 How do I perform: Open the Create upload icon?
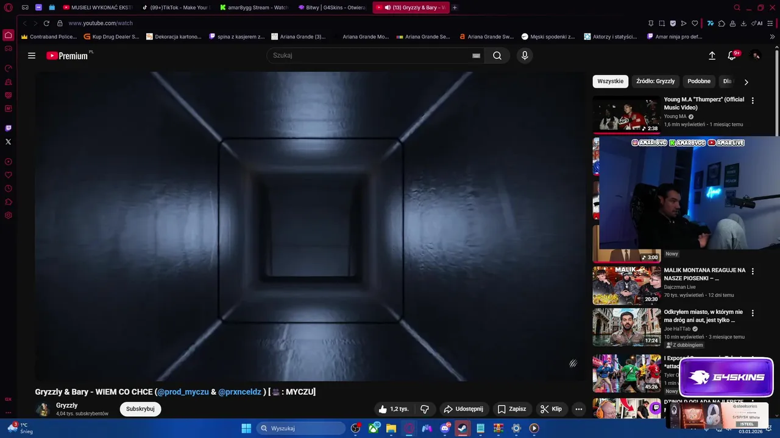pos(712,55)
